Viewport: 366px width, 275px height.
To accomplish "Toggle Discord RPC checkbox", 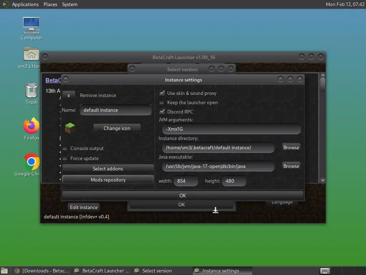I will coord(162,111).
